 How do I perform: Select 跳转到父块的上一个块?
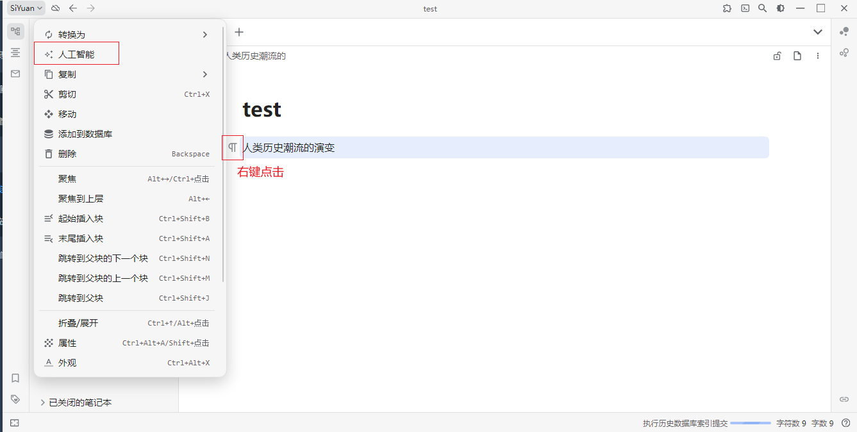pyautogui.click(x=127, y=278)
